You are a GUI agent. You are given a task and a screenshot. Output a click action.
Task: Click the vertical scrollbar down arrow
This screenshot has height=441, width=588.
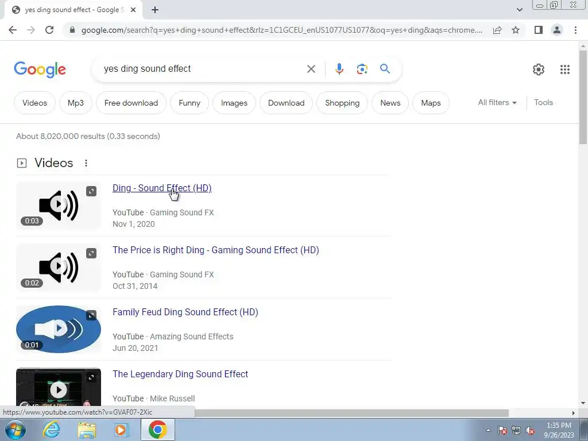583,404
